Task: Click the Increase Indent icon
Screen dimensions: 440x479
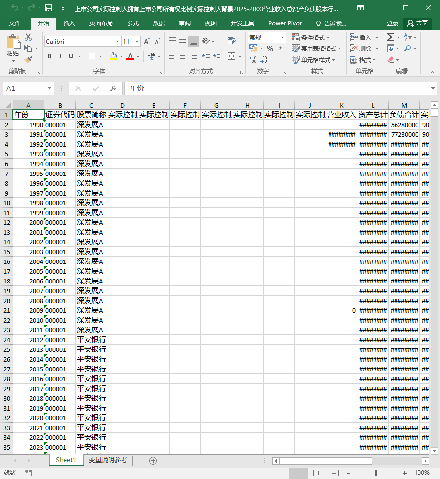Action: [x=217, y=56]
